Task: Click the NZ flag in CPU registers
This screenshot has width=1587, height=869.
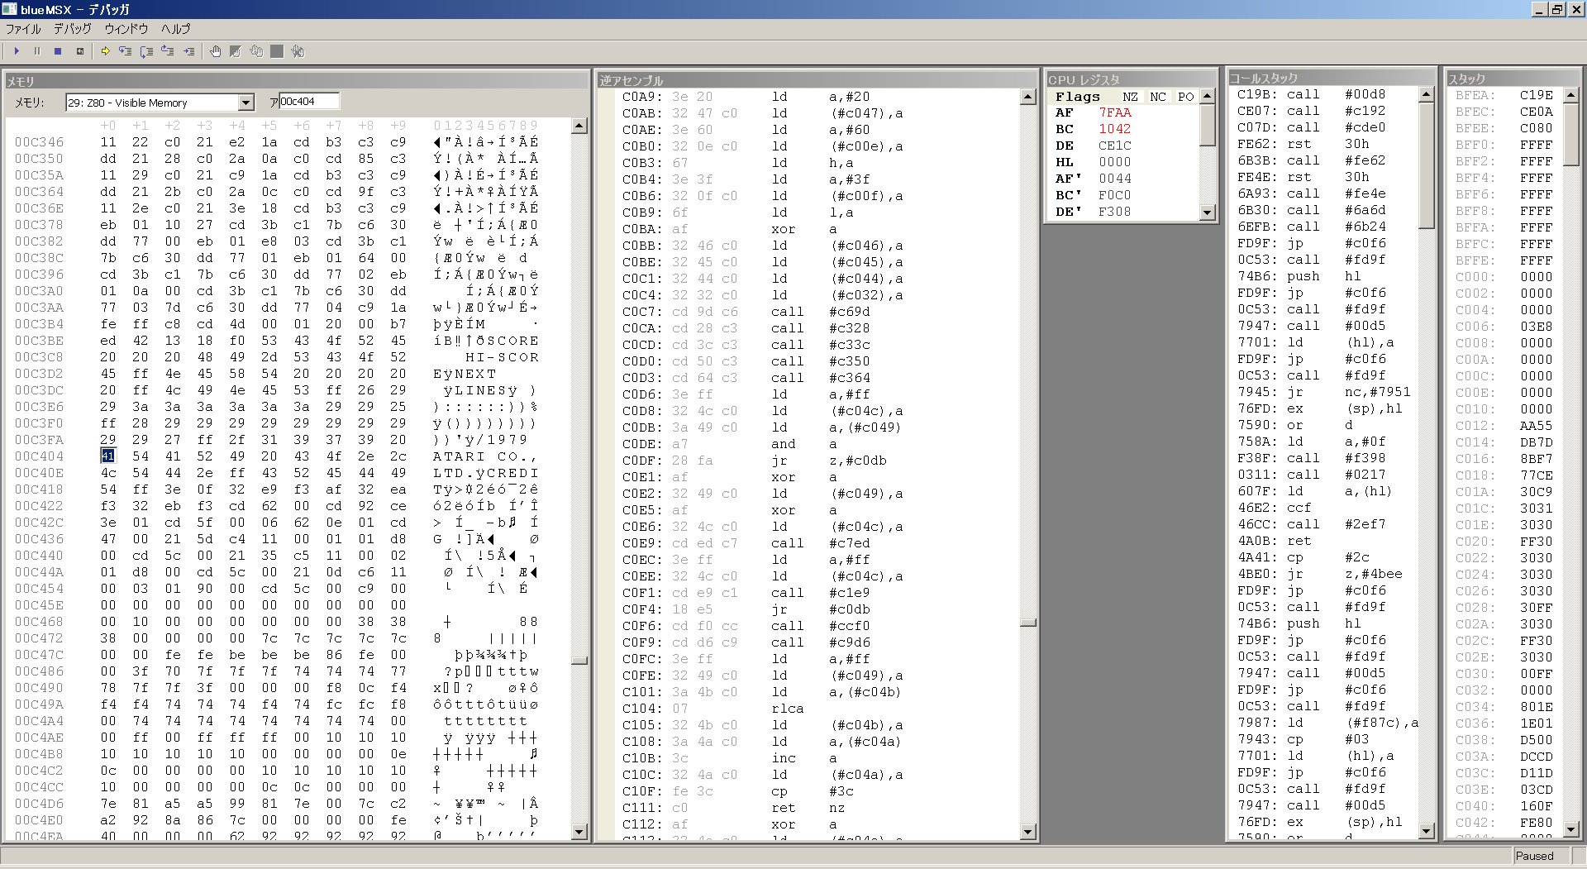Action: pos(1130,97)
